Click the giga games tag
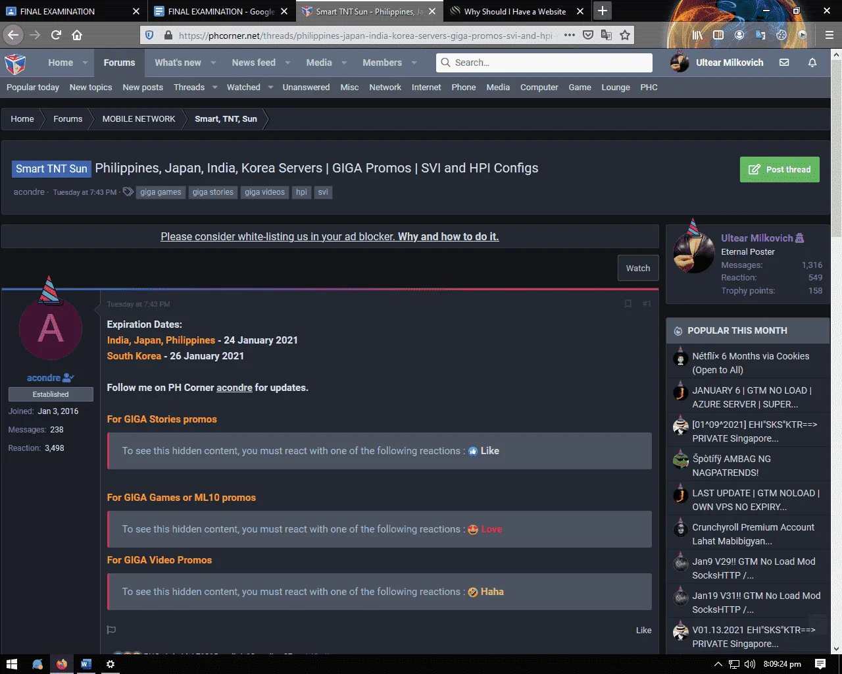Viewport: 842px width, 674px height. (161, 192)
